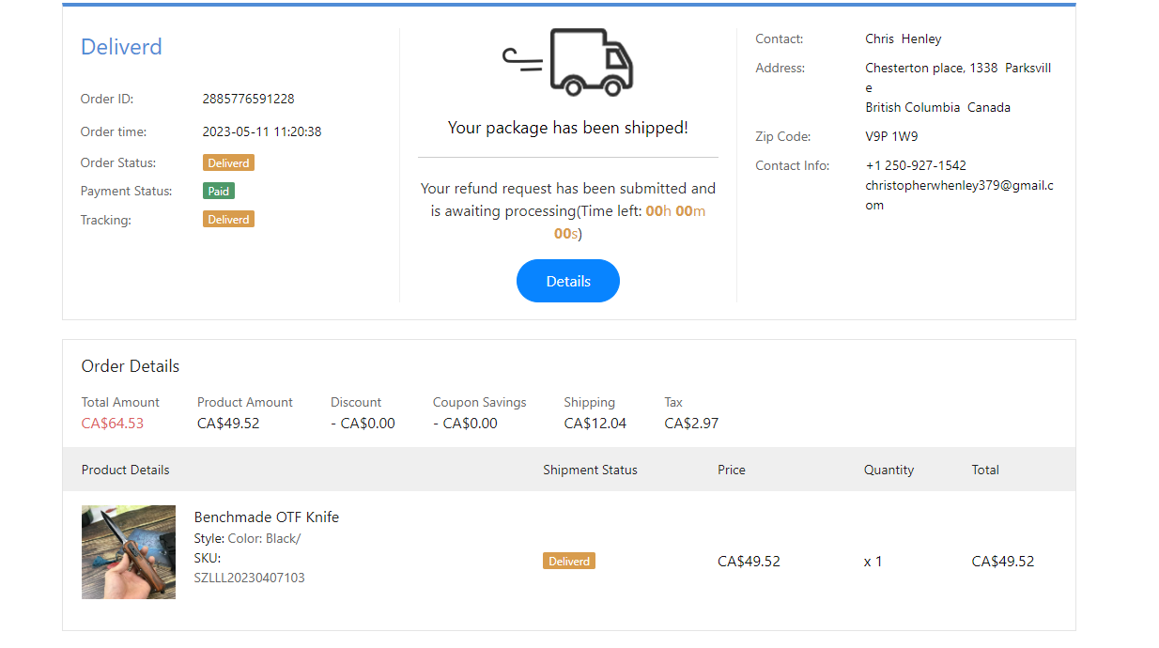The image size is (1159, 648).
Task: Click the SKU code SZLLL20230407103
Action: click(249, 578)
